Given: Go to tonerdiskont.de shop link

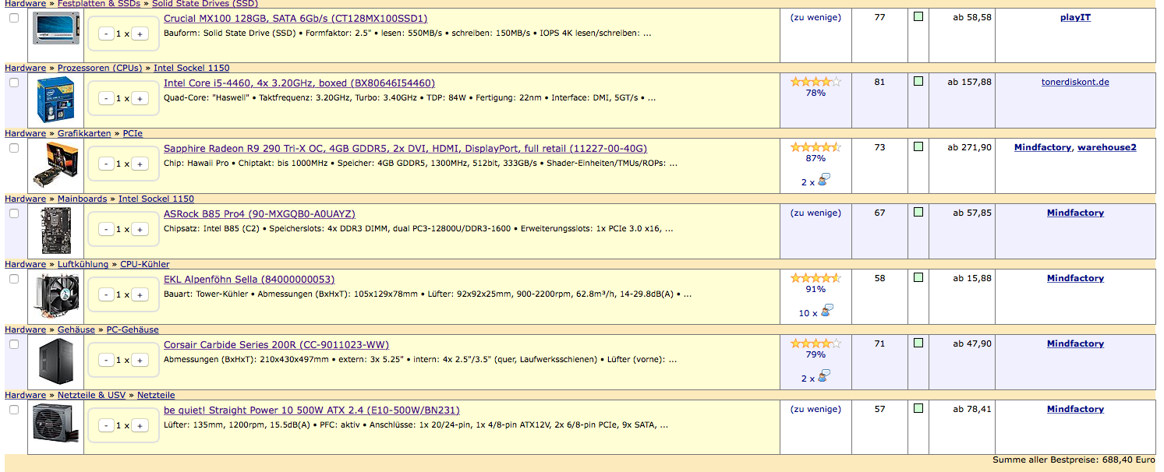Looking at the screenshot, I should coord(1075,82).
